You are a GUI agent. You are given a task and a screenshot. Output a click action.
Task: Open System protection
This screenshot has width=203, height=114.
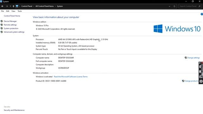pyautogui.click(x=11, y=28)
